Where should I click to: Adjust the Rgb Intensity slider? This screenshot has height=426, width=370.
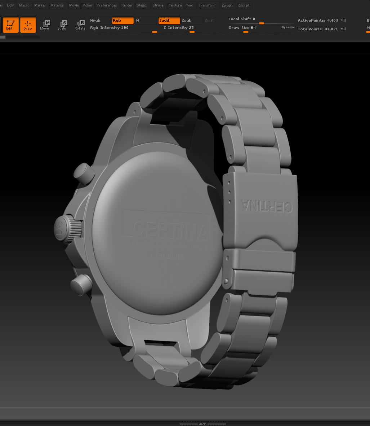pos(124,28)
